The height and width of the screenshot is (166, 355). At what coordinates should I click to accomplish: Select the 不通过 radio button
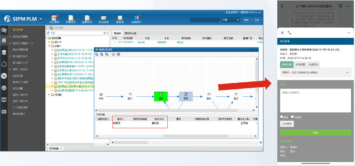pos(292,117)
